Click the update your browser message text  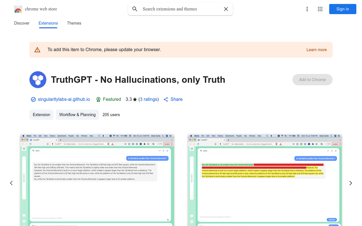click(104, 50)
